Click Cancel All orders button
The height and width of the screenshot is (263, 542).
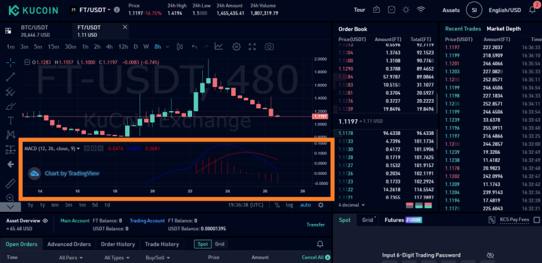316,257
